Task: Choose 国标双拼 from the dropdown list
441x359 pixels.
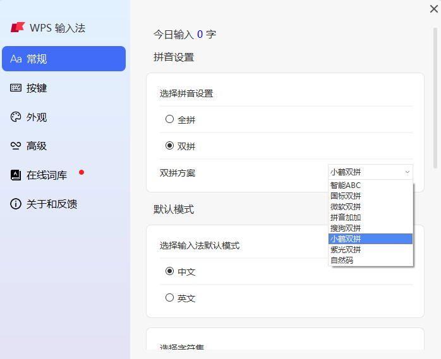Action: pos(370,196)
